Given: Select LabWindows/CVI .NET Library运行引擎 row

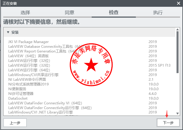Looking at the screenshot, I should [90, 112].
